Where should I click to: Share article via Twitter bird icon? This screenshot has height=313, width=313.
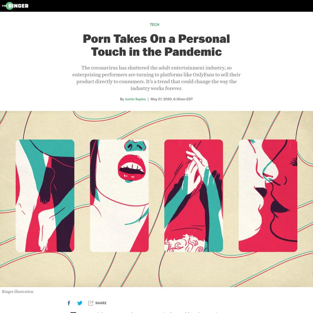click(x=80, y=303)
